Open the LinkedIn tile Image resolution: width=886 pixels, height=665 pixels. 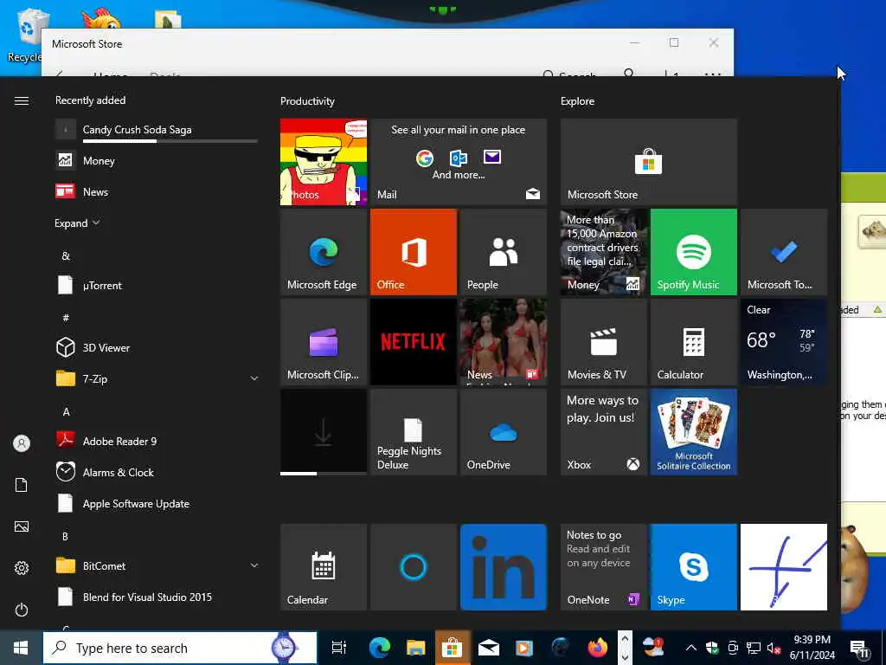[x=504, y=566]
